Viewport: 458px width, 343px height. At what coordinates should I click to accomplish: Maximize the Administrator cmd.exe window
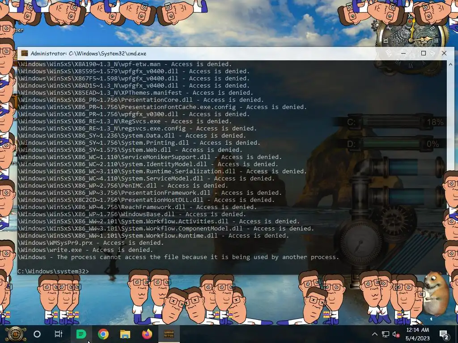[x=424, y=54]
